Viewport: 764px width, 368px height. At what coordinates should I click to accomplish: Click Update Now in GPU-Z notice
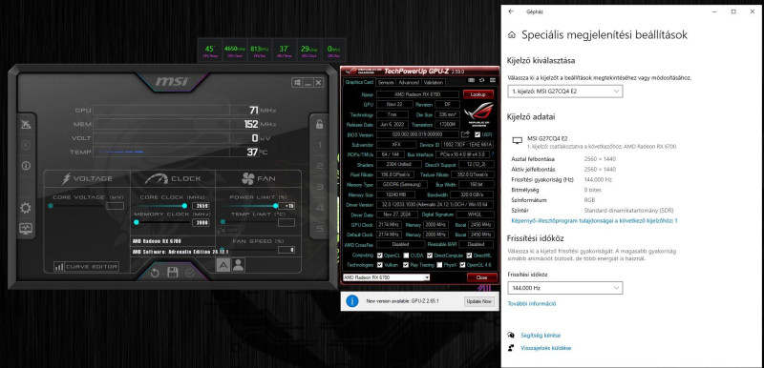coord(479,301)
